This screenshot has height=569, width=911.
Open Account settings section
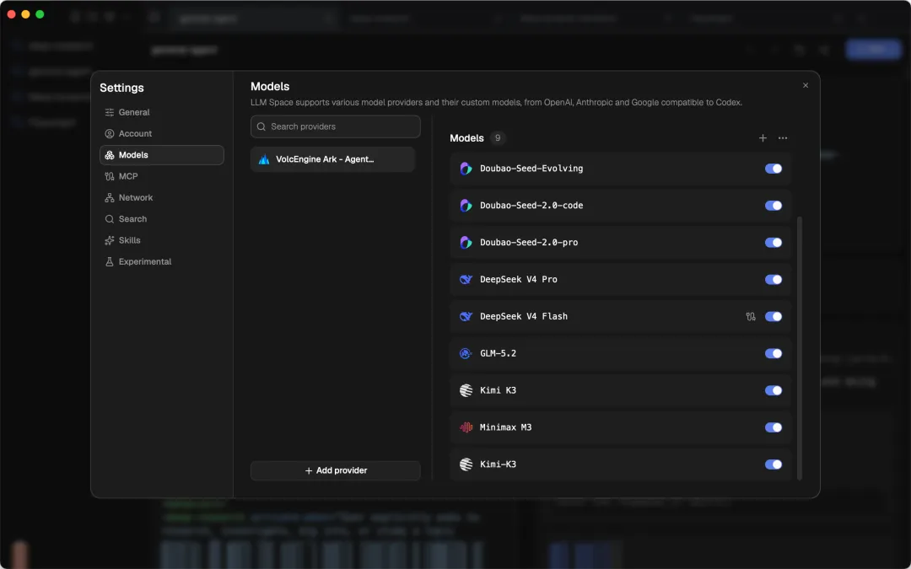point(161,133)
